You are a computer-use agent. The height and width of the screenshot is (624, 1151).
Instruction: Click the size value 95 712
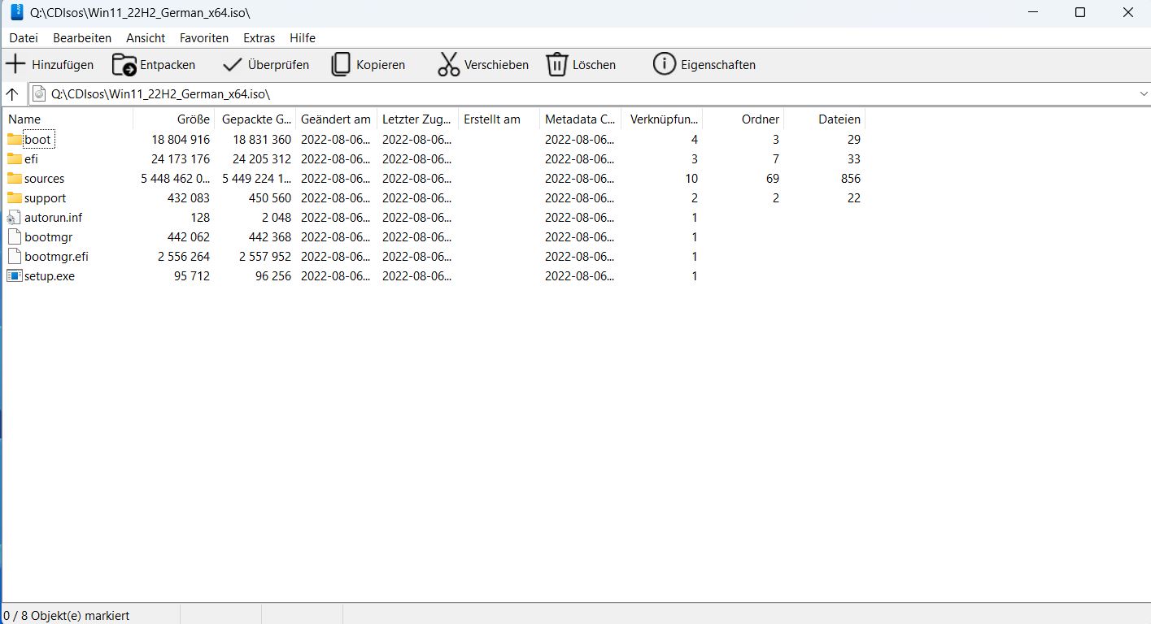(192, 275)
